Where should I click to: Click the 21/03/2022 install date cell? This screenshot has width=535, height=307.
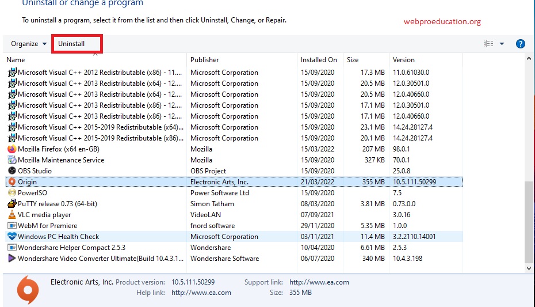point(318,181)
